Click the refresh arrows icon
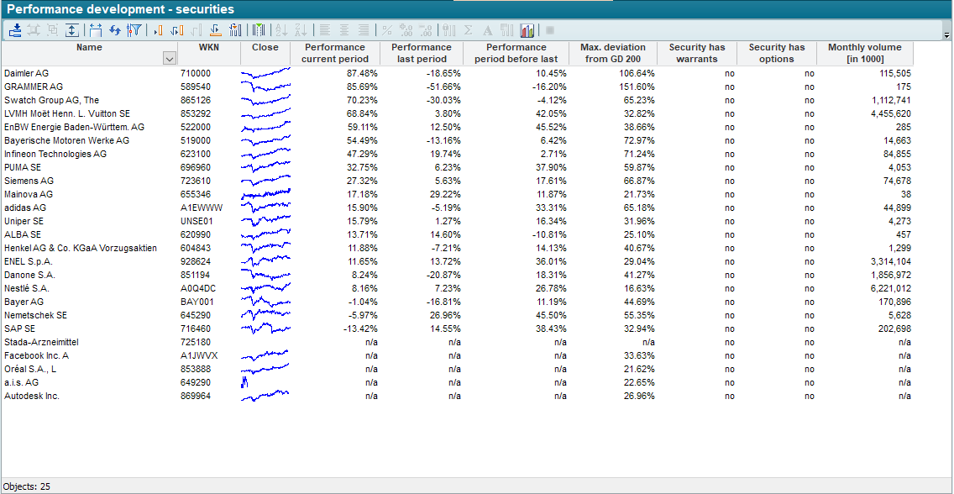Image resolution: width=954 pixels, height=494 pixels. pos(115,30)
